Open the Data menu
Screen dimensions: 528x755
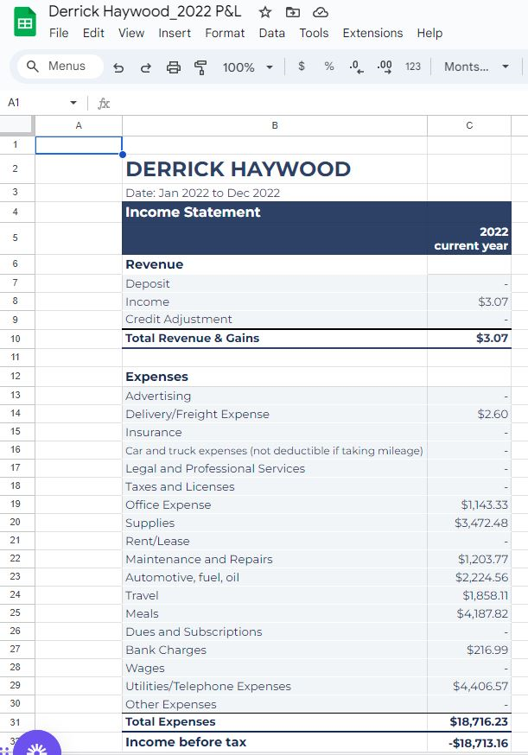(271, 33)
